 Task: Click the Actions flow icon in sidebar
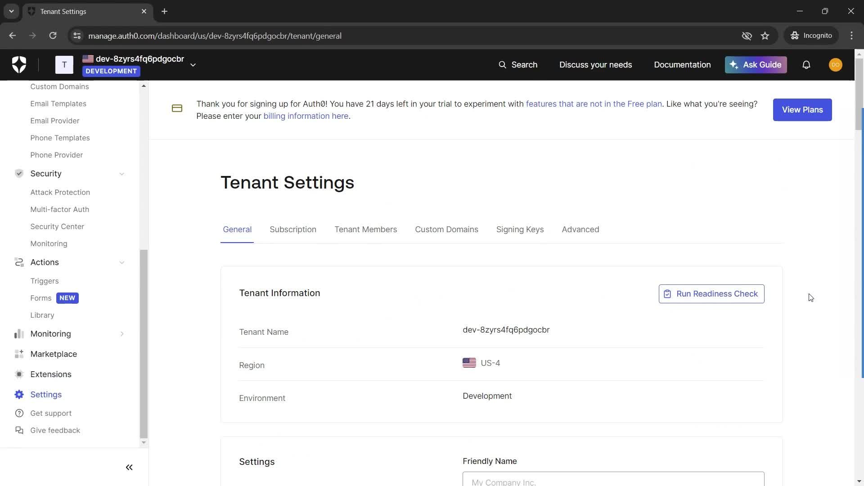point(19,262)
